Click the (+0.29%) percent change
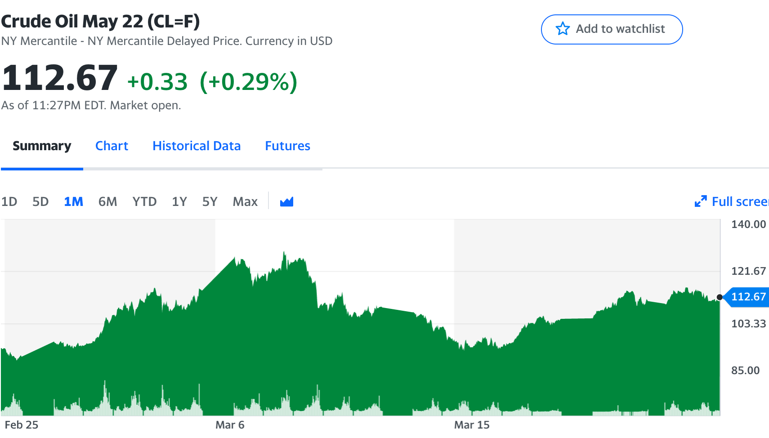 click(249, 82)
